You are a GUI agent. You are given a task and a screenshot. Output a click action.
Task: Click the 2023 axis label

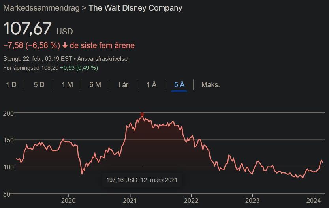(252, 201)
